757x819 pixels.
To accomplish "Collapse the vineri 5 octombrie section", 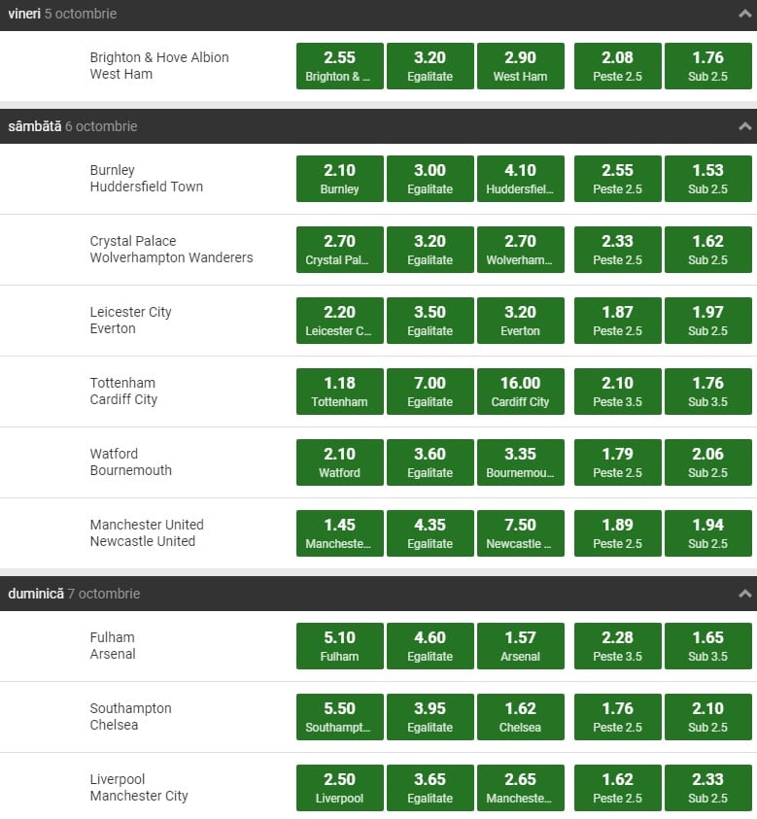I will pyautogui.click(x=744, y=15).
